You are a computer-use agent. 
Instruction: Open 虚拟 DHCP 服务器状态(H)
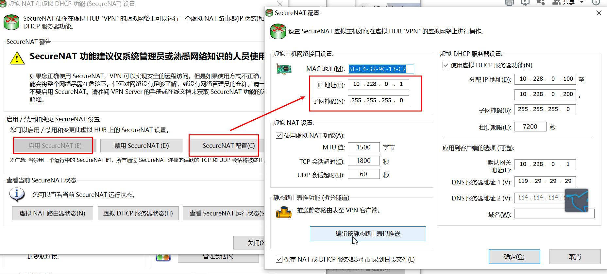tap(138, 214)
